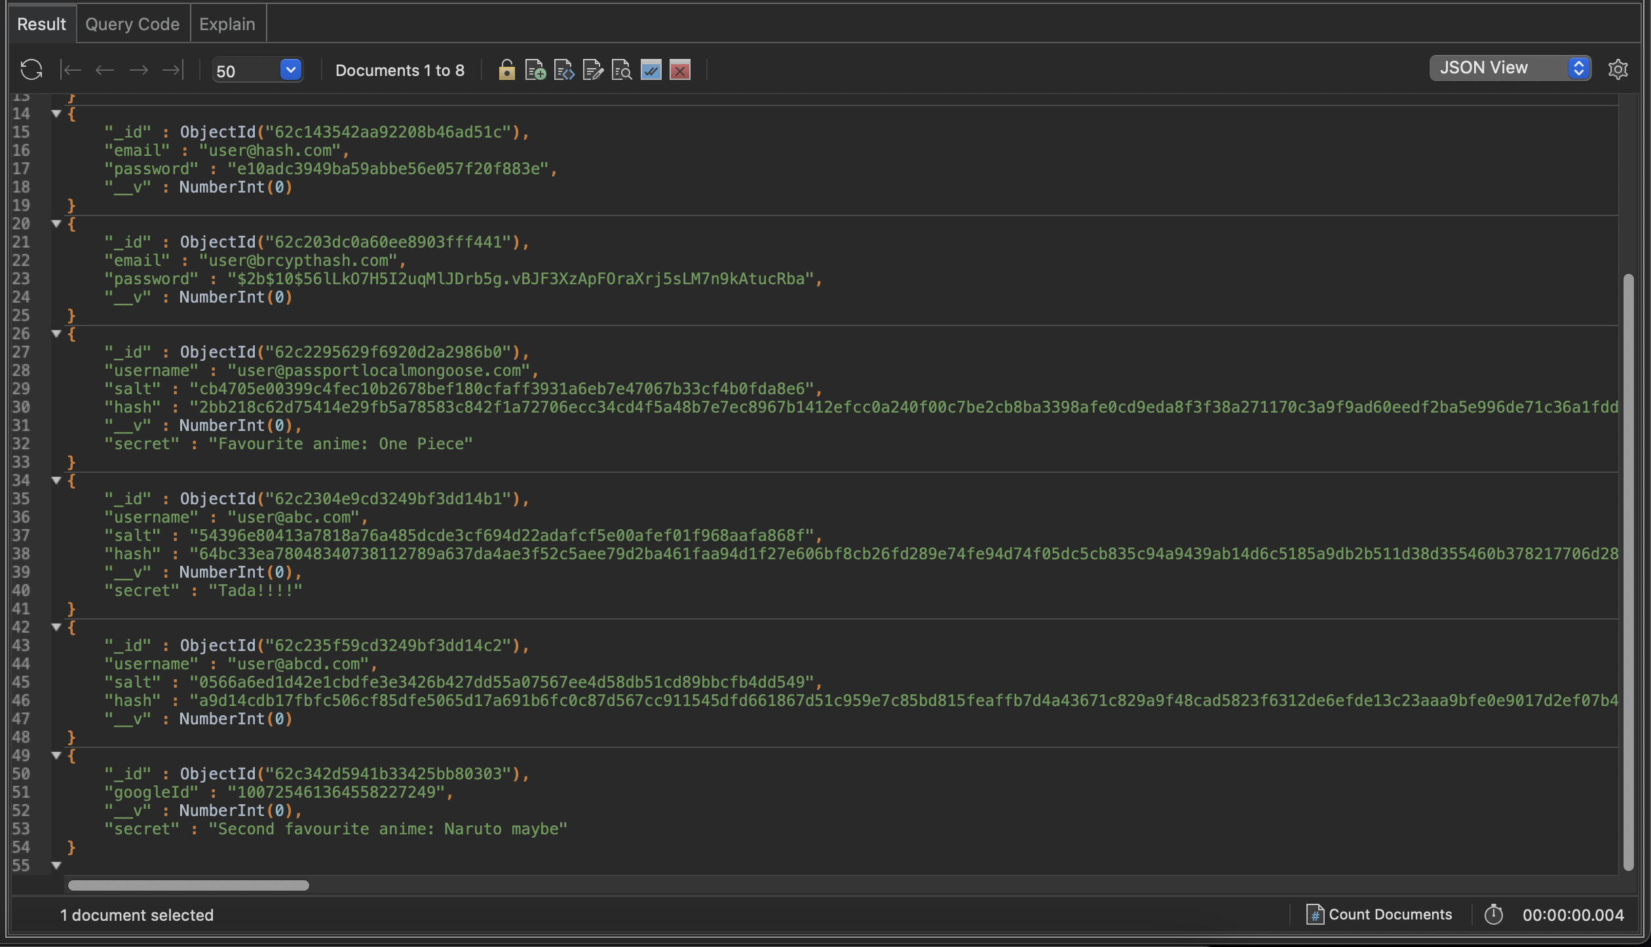This screenshot has width=1651, height=947.
Task: Click the refresh results icon
Action: click(x=31, y=69)
